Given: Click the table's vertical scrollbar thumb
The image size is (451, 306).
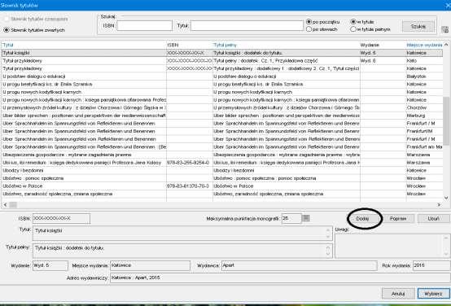Looking at the screenshot, I should point(446,121).
